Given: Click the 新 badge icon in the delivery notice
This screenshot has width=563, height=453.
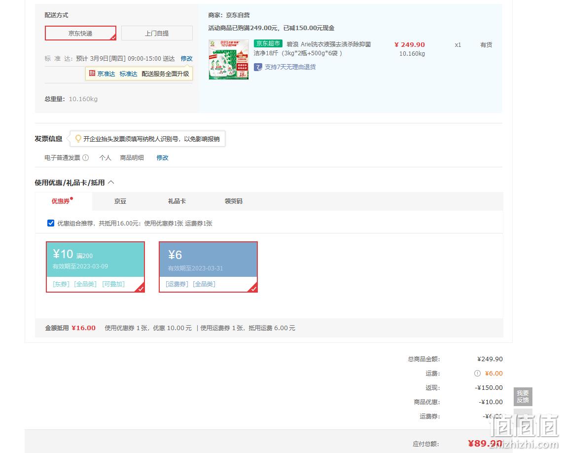Looking at the screenshot, I should tap(92, 74).
